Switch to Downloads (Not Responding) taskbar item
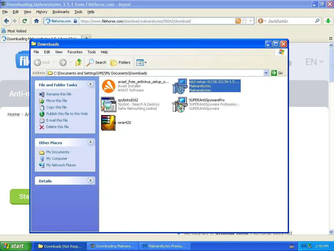Image resolution: width=334 pixels, height=251 pixels. (60, 246)
